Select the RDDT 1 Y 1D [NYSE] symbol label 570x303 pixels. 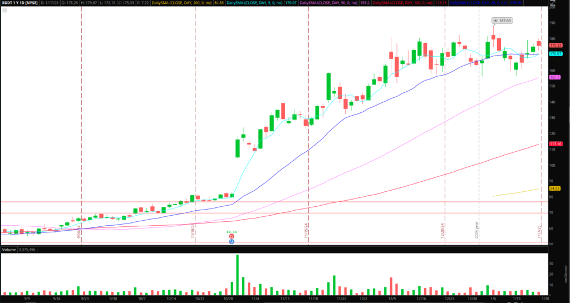click(20, 3)
